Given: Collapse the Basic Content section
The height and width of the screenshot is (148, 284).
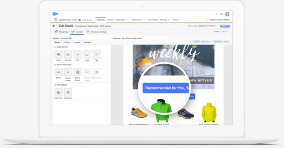Looking at the screenshot, I should (55, 47).
